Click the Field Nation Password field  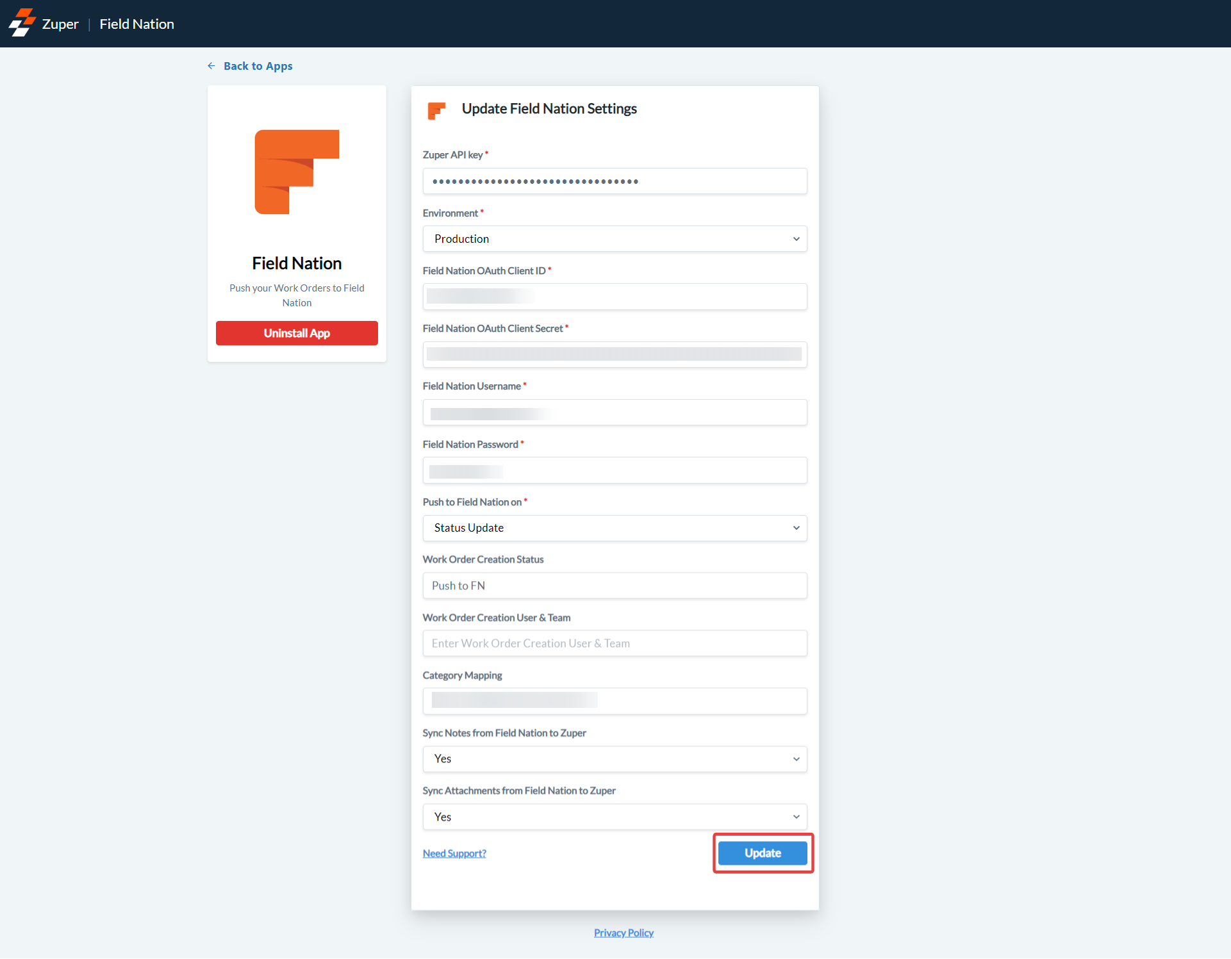point(615,471)
